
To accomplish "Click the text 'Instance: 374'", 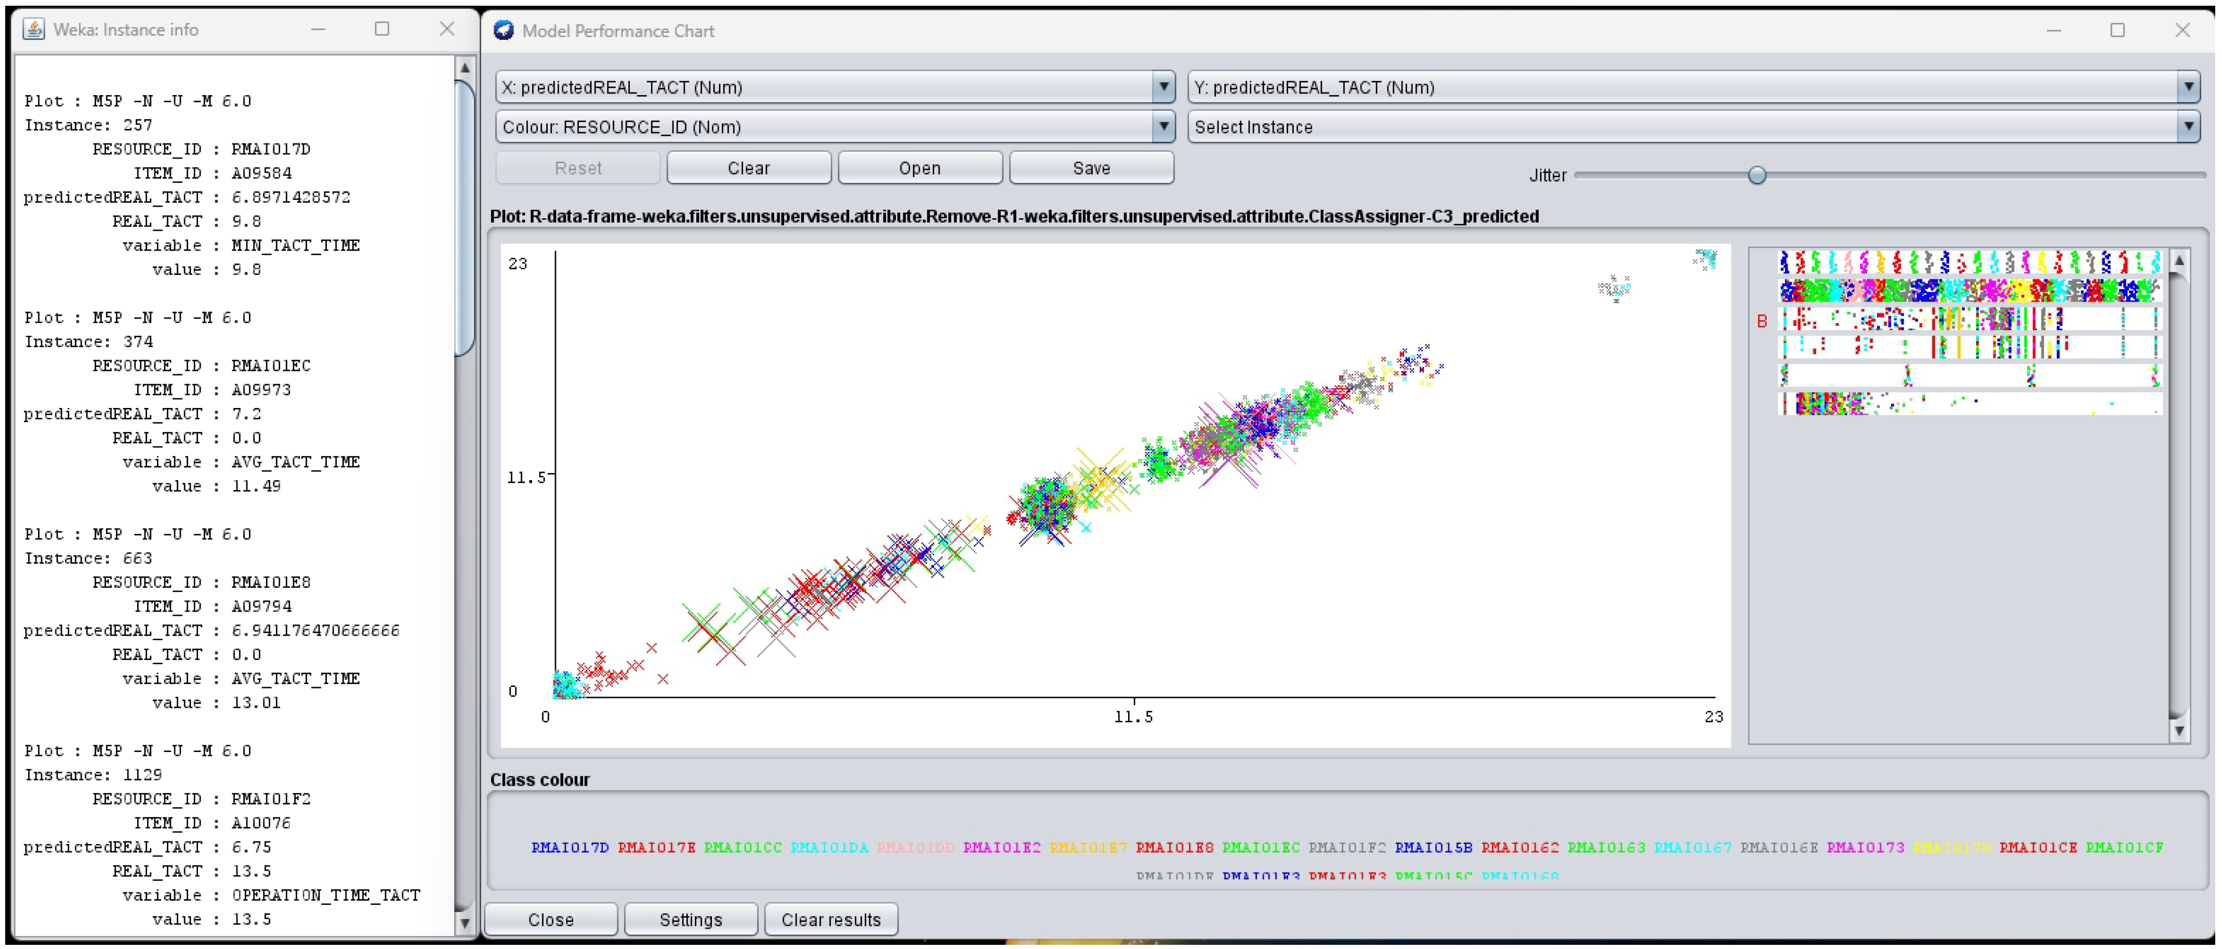I will [x=88, y=341].
